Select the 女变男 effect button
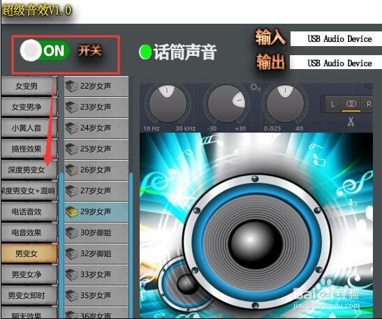 29,86
